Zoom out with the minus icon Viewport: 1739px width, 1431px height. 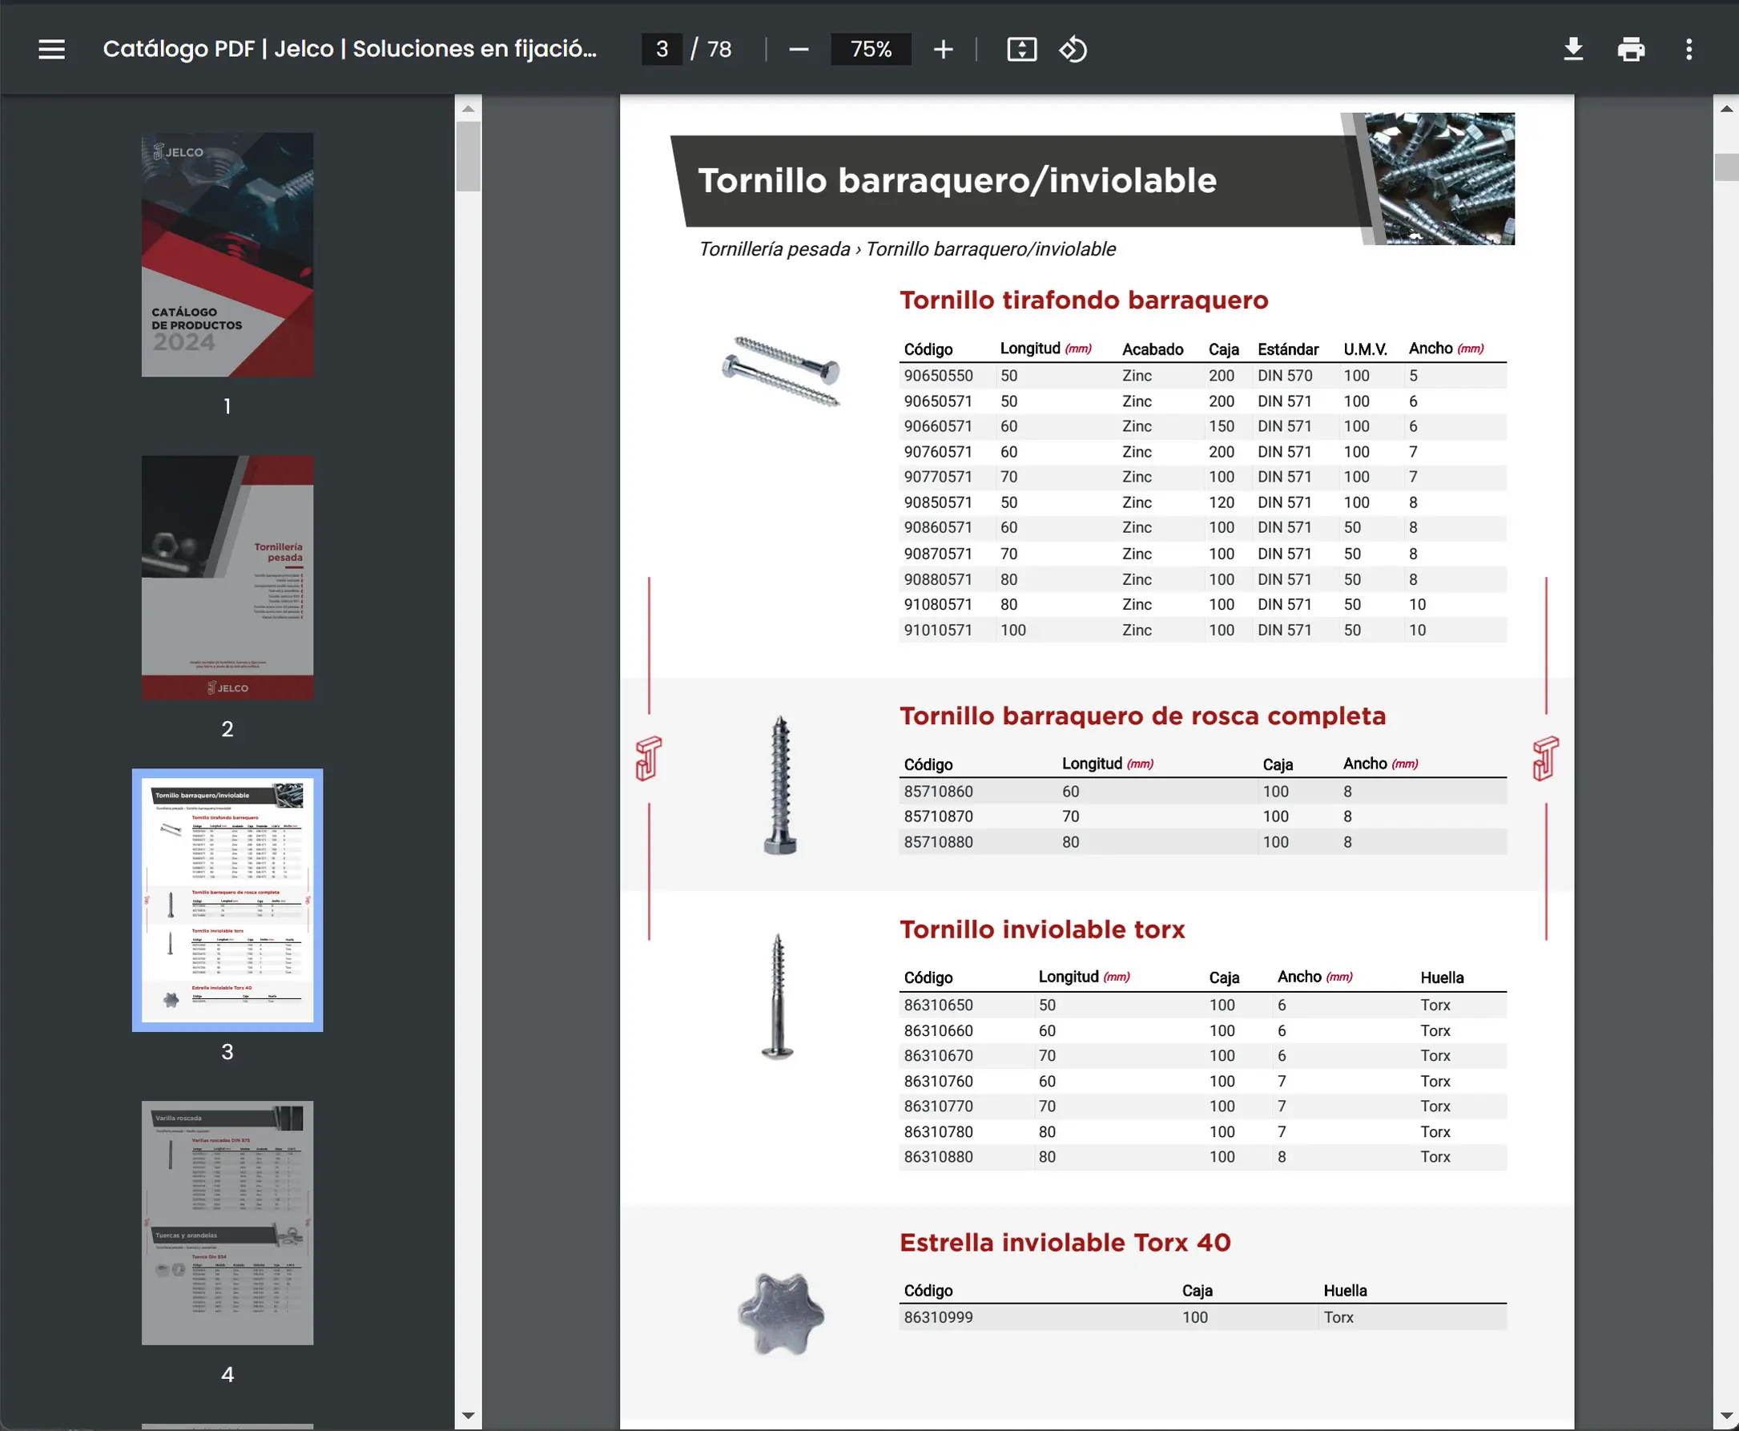click(798, 50)
